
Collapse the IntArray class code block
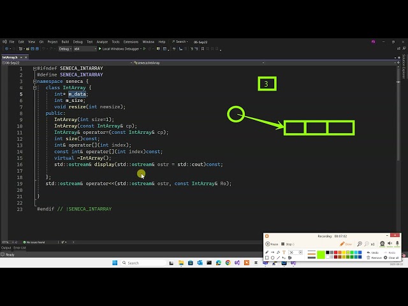point(34,87)
